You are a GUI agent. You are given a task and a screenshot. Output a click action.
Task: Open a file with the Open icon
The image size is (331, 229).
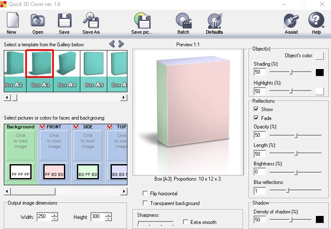pos(38,21)
